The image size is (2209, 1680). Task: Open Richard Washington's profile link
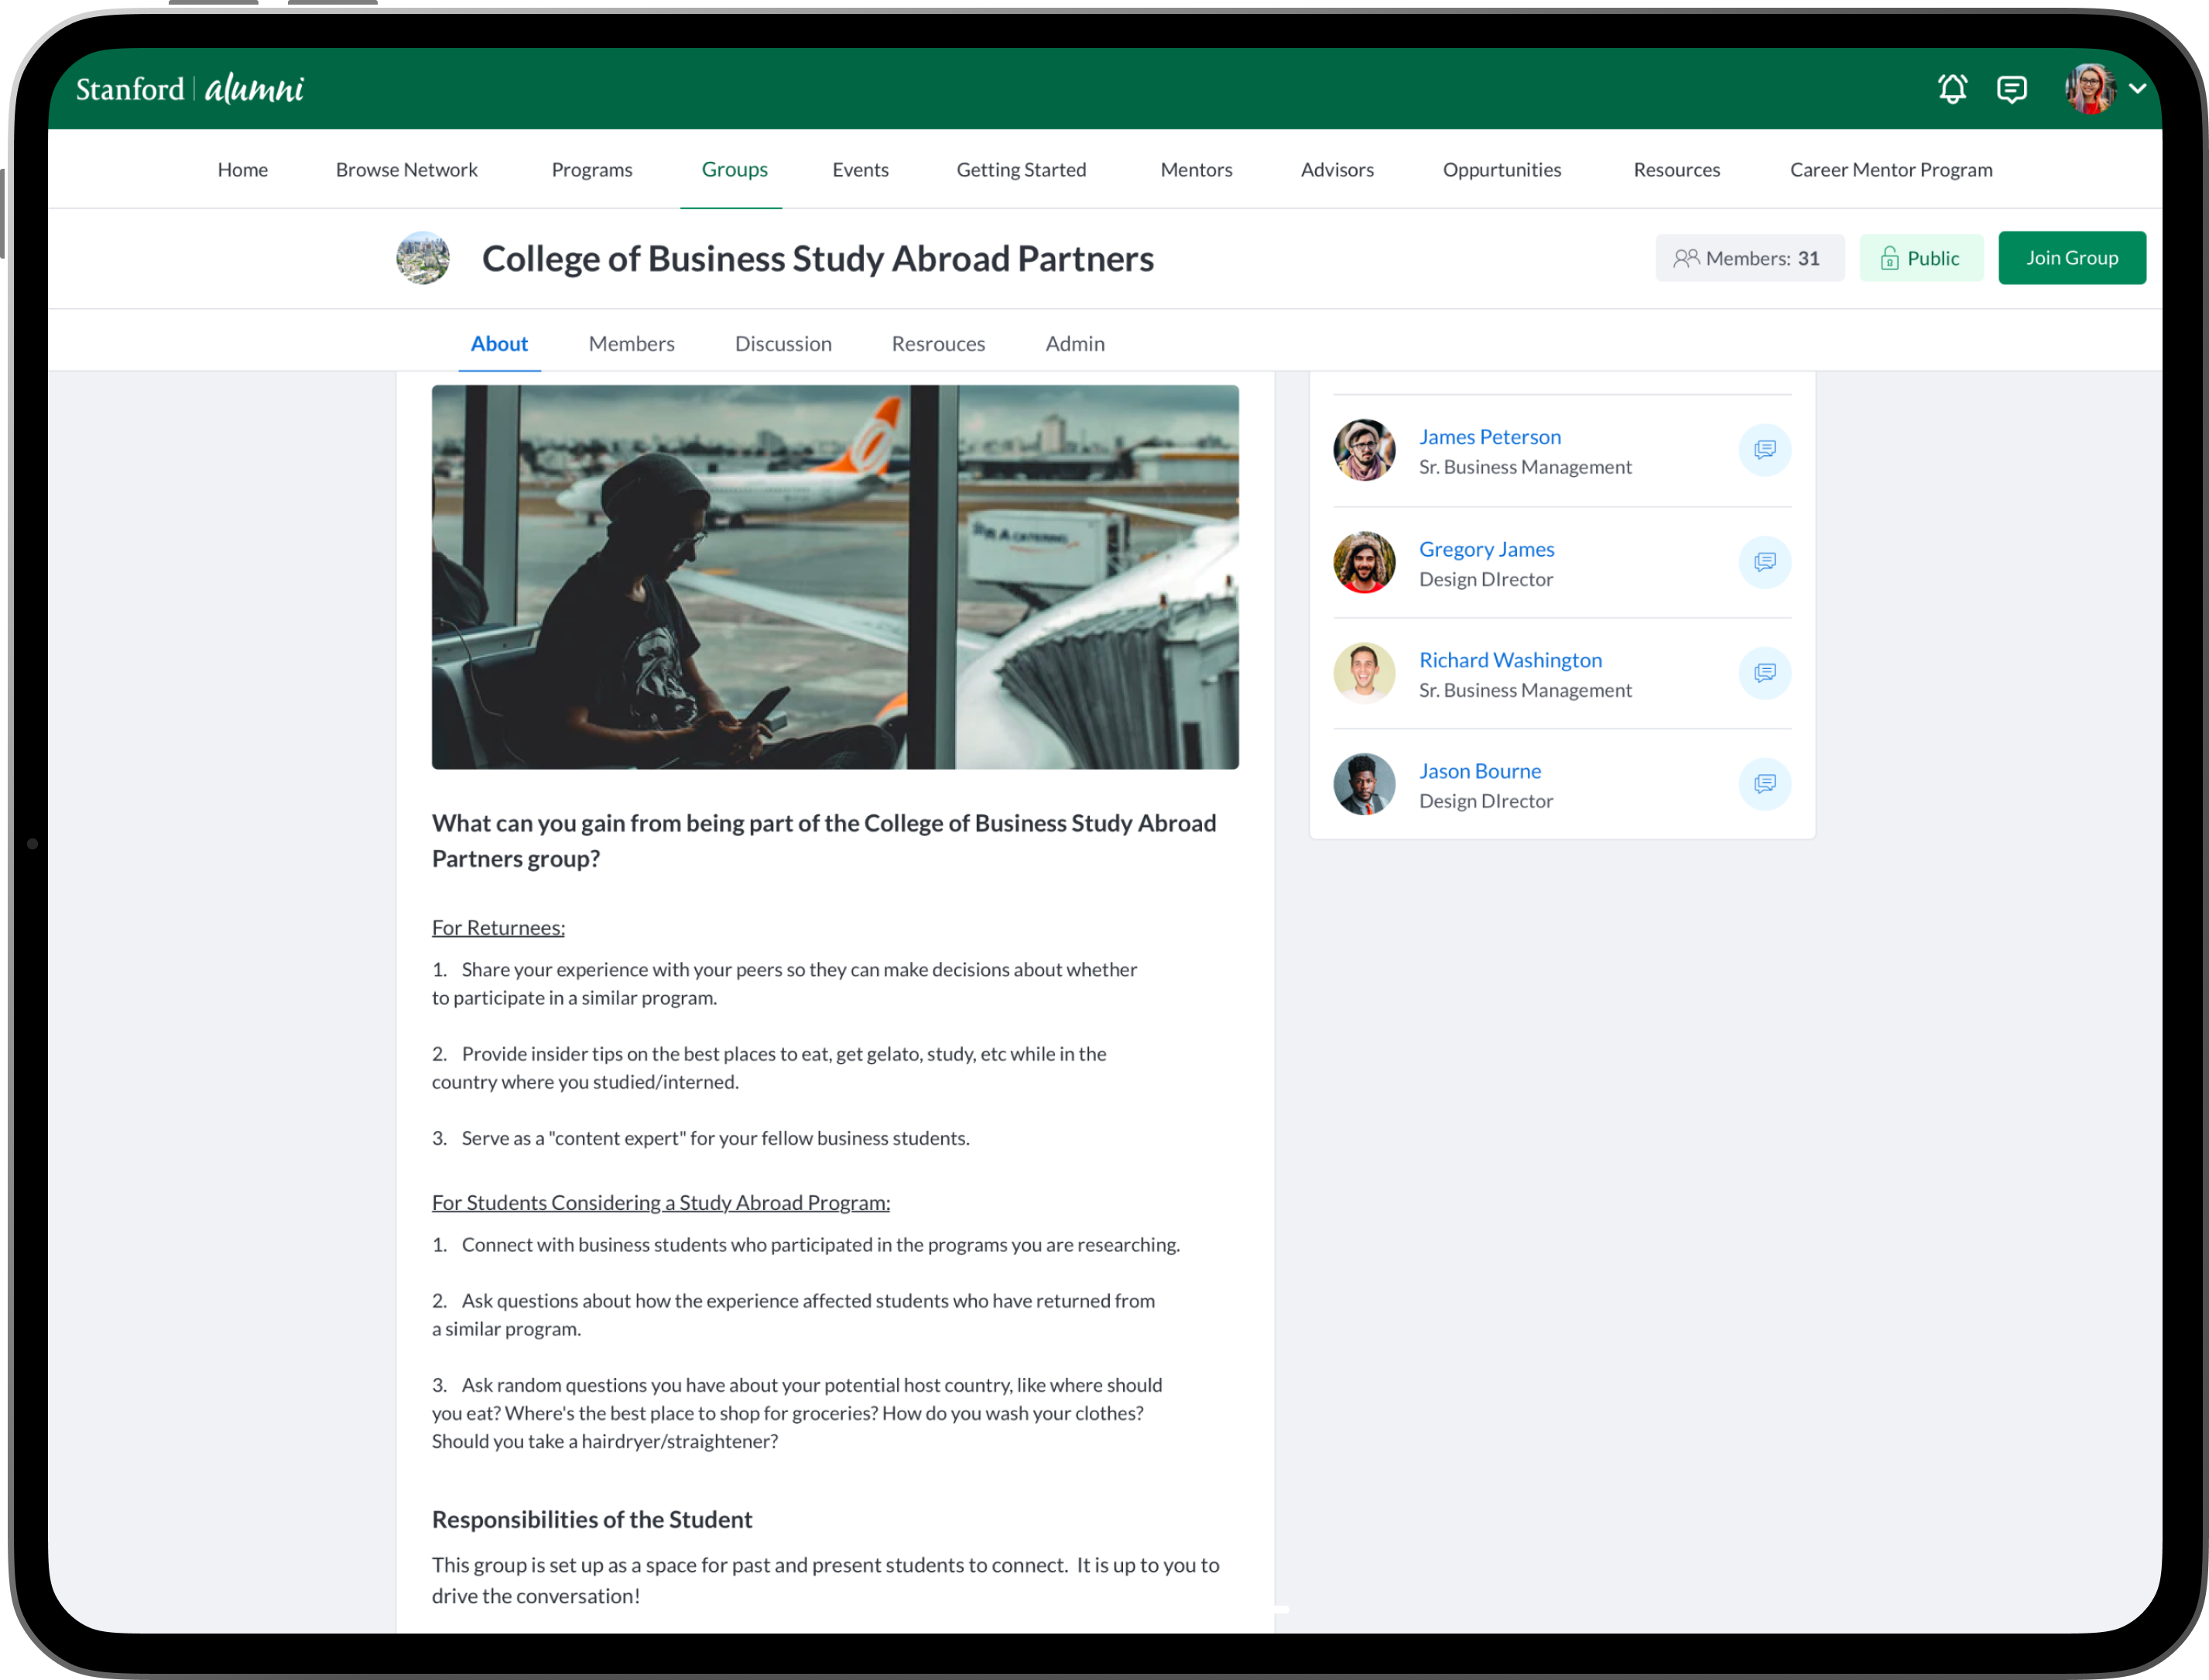(1509, 660)
